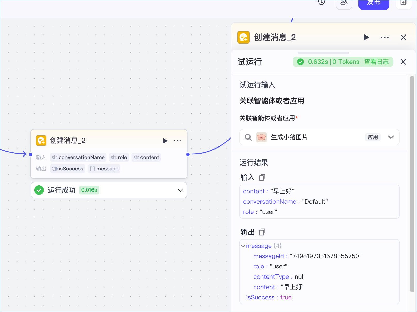The width and height of the screenshot is (417, 312).
Task: Click the content : "早上好" input line
Action: pos(269,191)
